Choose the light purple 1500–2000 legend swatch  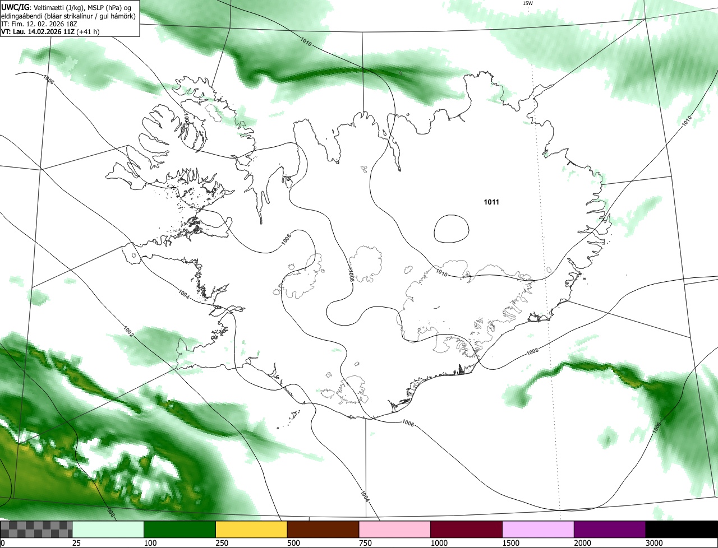click(538, 530)
